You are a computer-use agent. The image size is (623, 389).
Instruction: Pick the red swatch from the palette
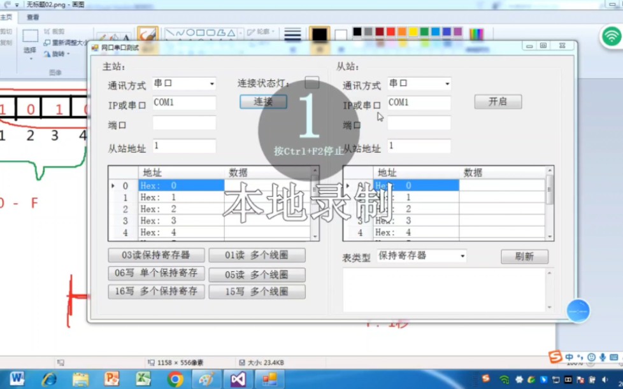(390, 32)
